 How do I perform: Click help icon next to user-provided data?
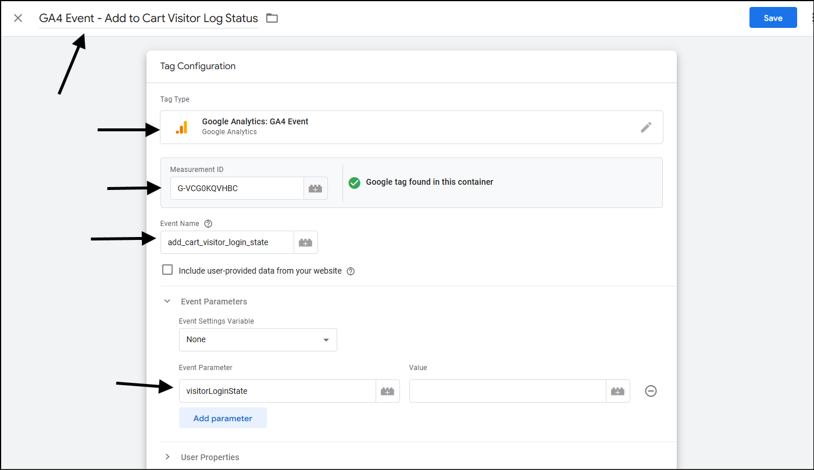pos(351,271)
